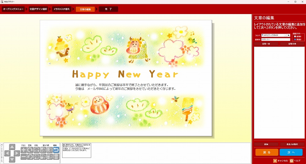Switch to the 文面デザイン選択 step
Viewport: 306px width, 164px height.
coord(38,9)
